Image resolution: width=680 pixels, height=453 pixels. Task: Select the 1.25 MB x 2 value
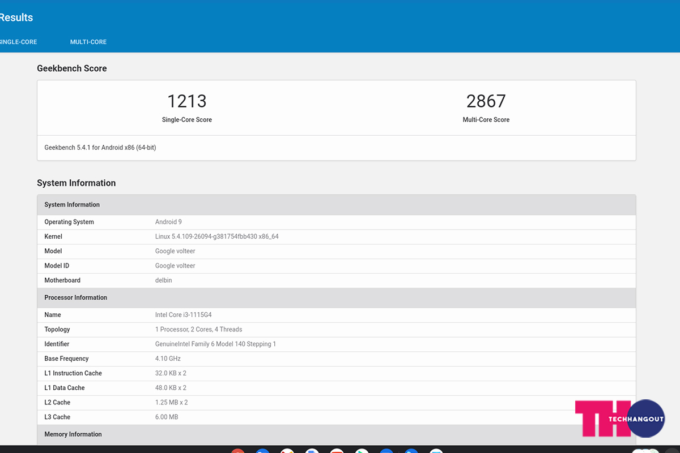pyautogui.click(x=172, y=403)
